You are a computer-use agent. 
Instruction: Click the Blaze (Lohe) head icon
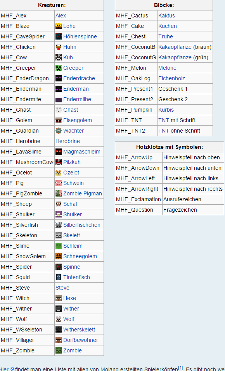click(x=59, y=26)
